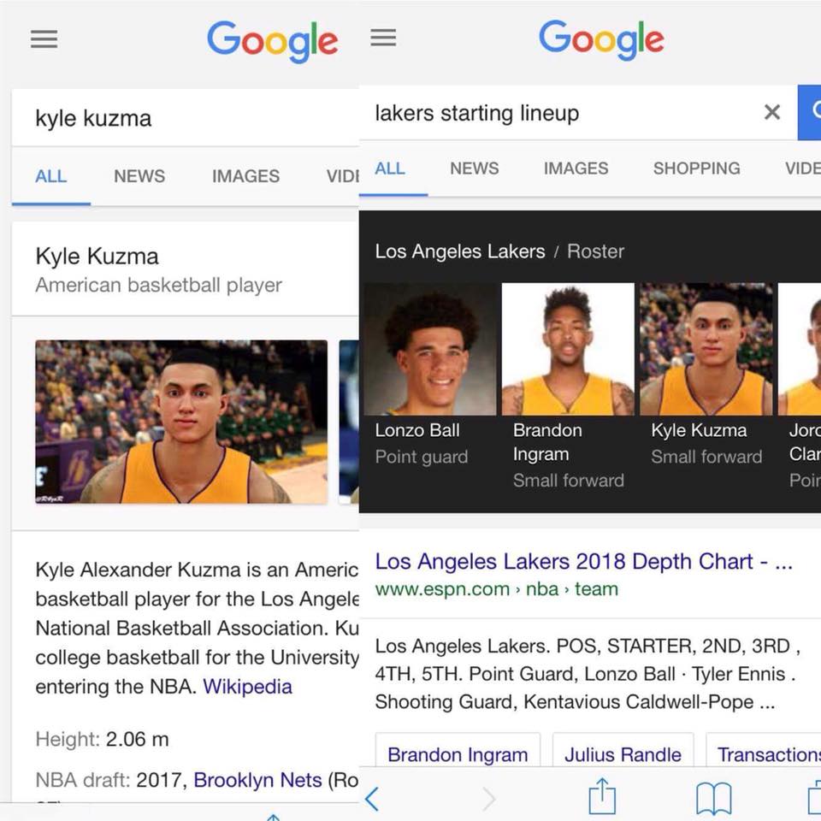Click Los Angeles Lakers roster header
This screenshot has width=821, height=821.
pos(460,251)
